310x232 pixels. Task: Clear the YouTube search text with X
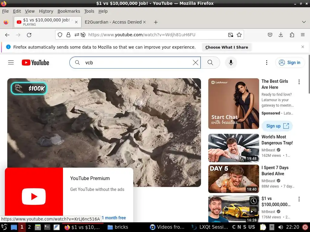[196, 63]
